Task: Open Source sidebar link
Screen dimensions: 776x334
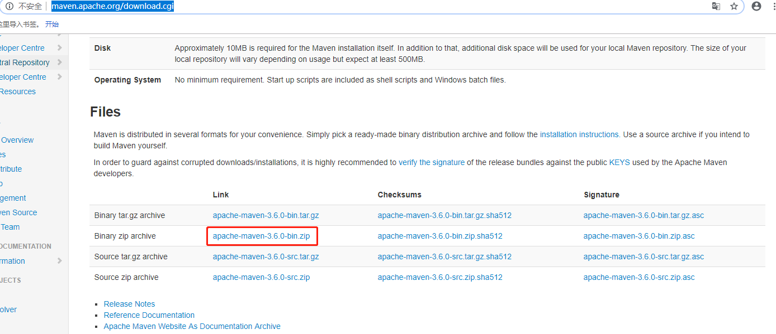Action: [x=18, y=212]
